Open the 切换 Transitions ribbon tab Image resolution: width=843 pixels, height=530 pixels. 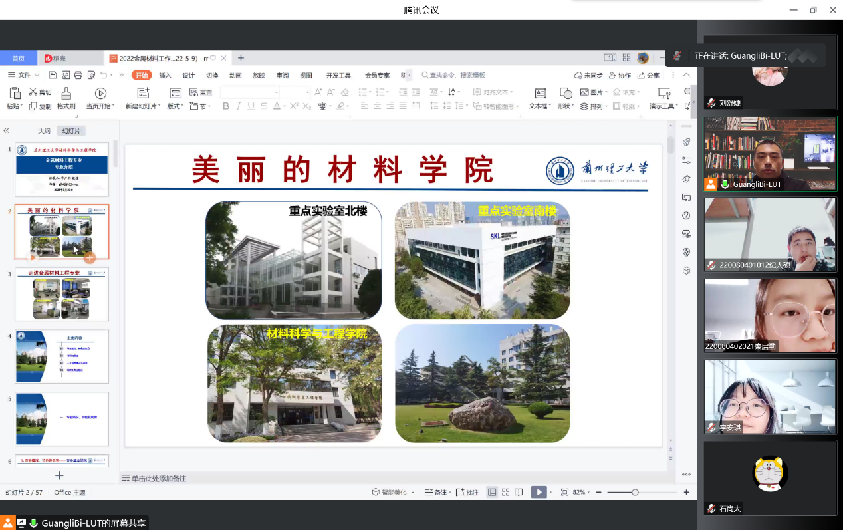click(212, 76)
